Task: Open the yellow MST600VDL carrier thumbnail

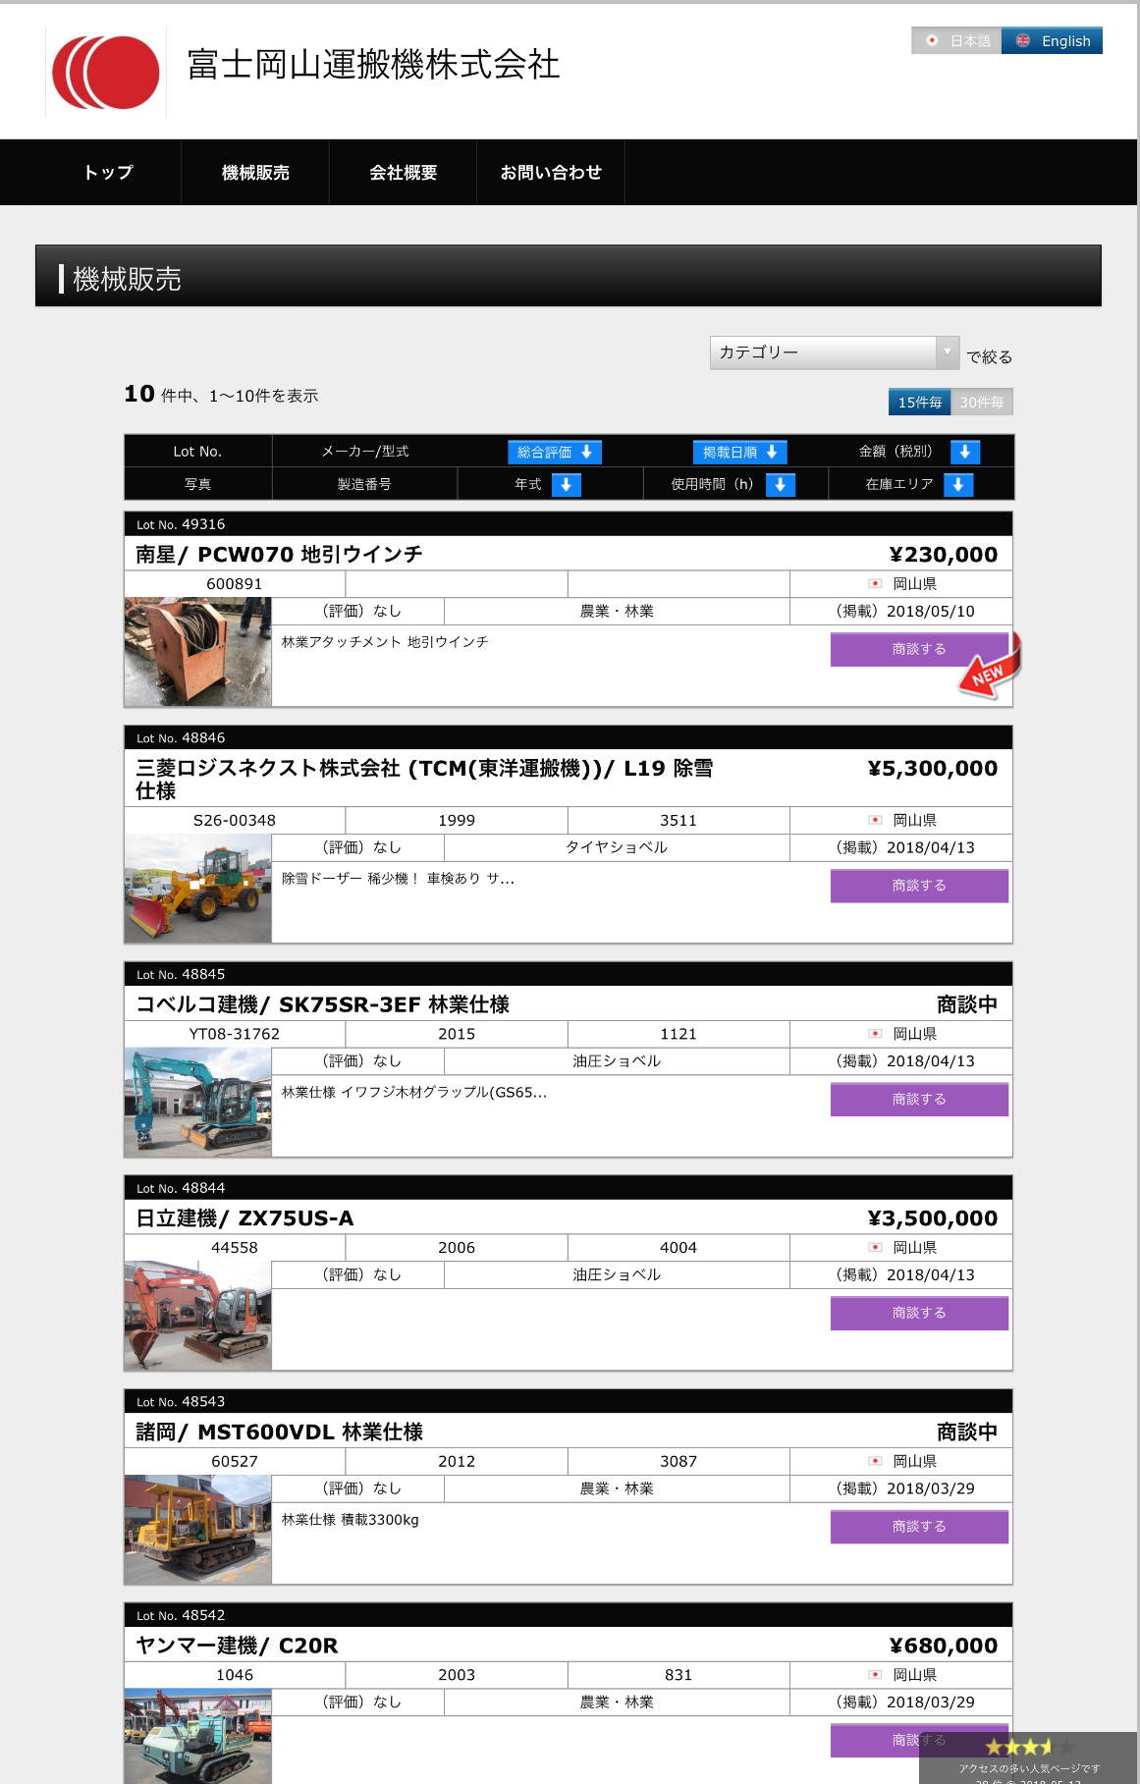Action: [x=197, y=1529]
